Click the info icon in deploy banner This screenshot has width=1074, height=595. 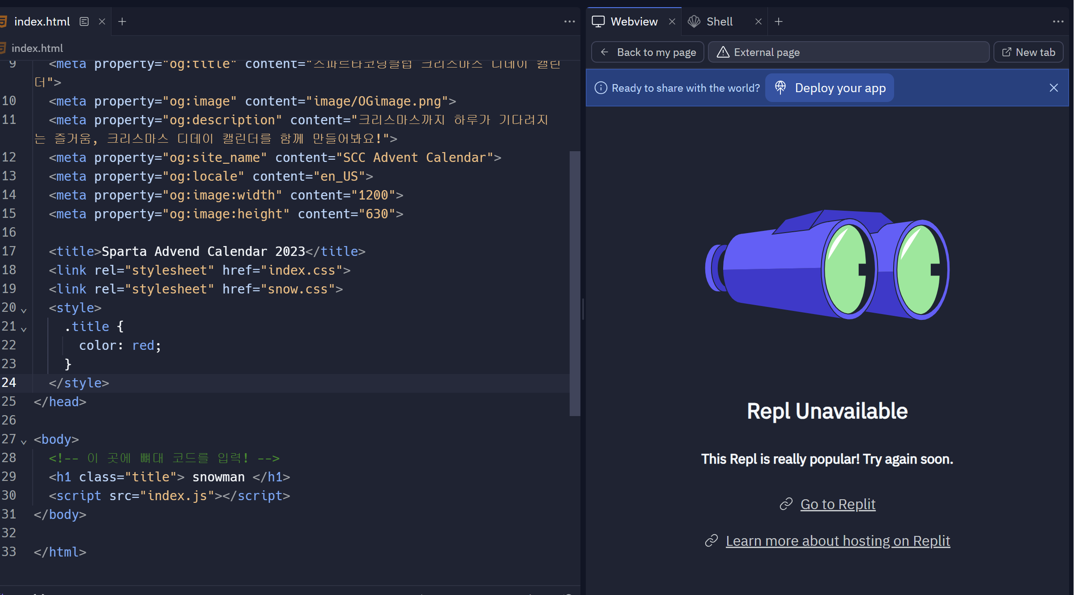[x=601, y=88]
